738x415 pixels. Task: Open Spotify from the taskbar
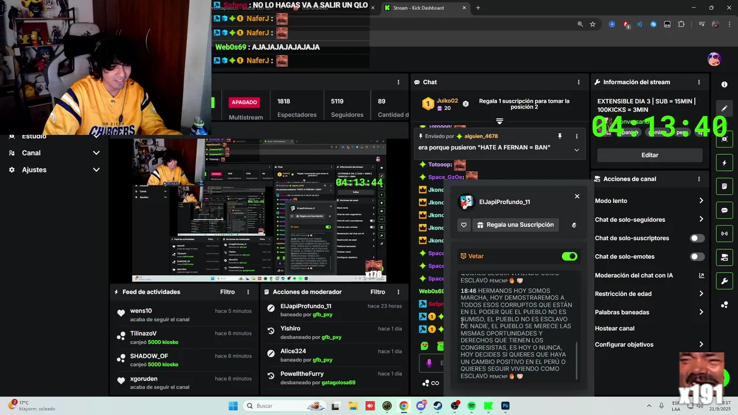(472, 406)
